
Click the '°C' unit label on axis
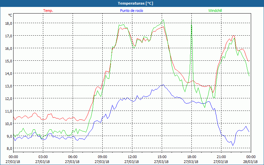click(x=10, y=15)
